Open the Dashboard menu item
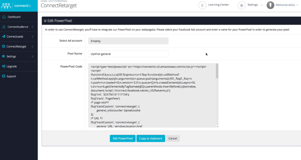 14,17
